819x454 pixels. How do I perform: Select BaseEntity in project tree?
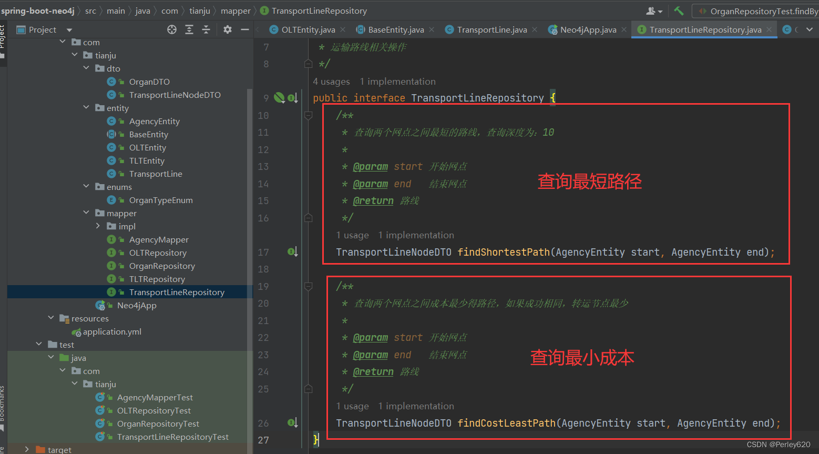pos(149,134)
